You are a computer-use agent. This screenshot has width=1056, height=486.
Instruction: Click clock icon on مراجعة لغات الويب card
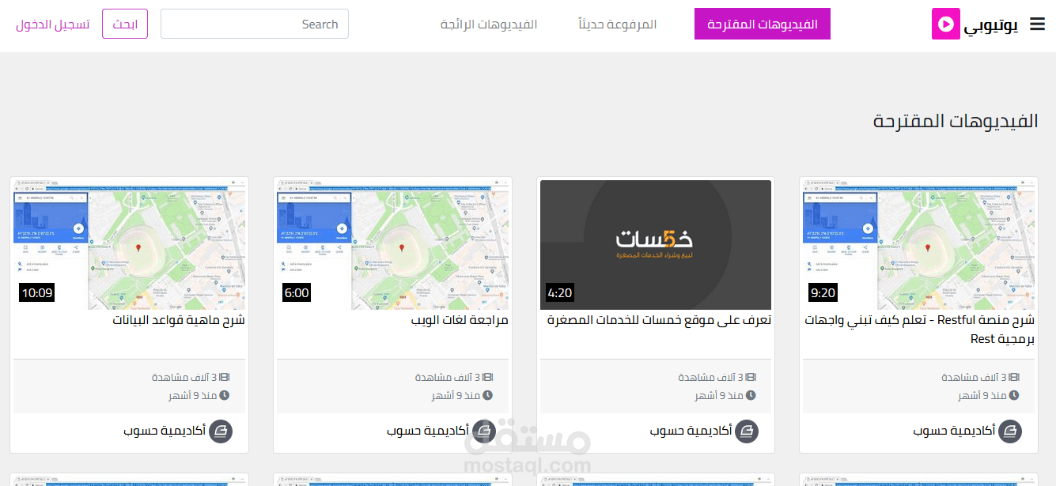[487, 395]
